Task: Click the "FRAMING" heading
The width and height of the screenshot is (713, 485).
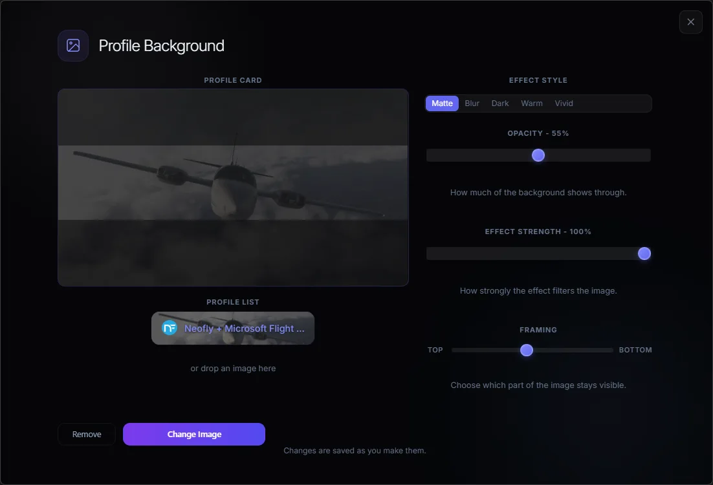Action: 538,330
